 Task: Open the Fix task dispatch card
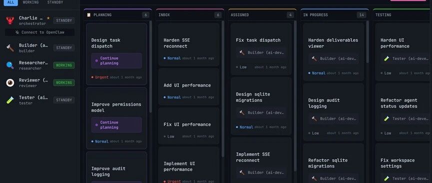pyautogui.click(x=261, y=49)
